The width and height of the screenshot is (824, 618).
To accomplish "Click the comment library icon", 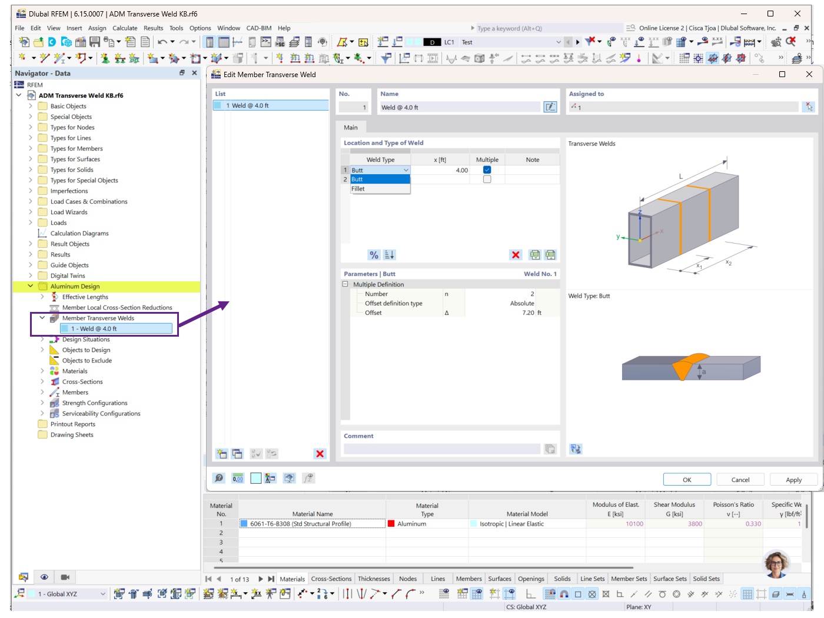I will (x=550, y=449).
